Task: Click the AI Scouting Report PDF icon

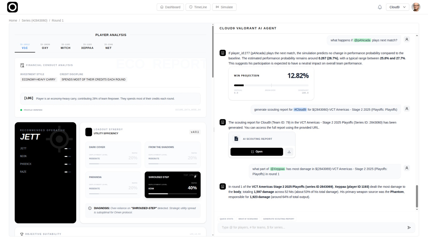Action: 236,139
